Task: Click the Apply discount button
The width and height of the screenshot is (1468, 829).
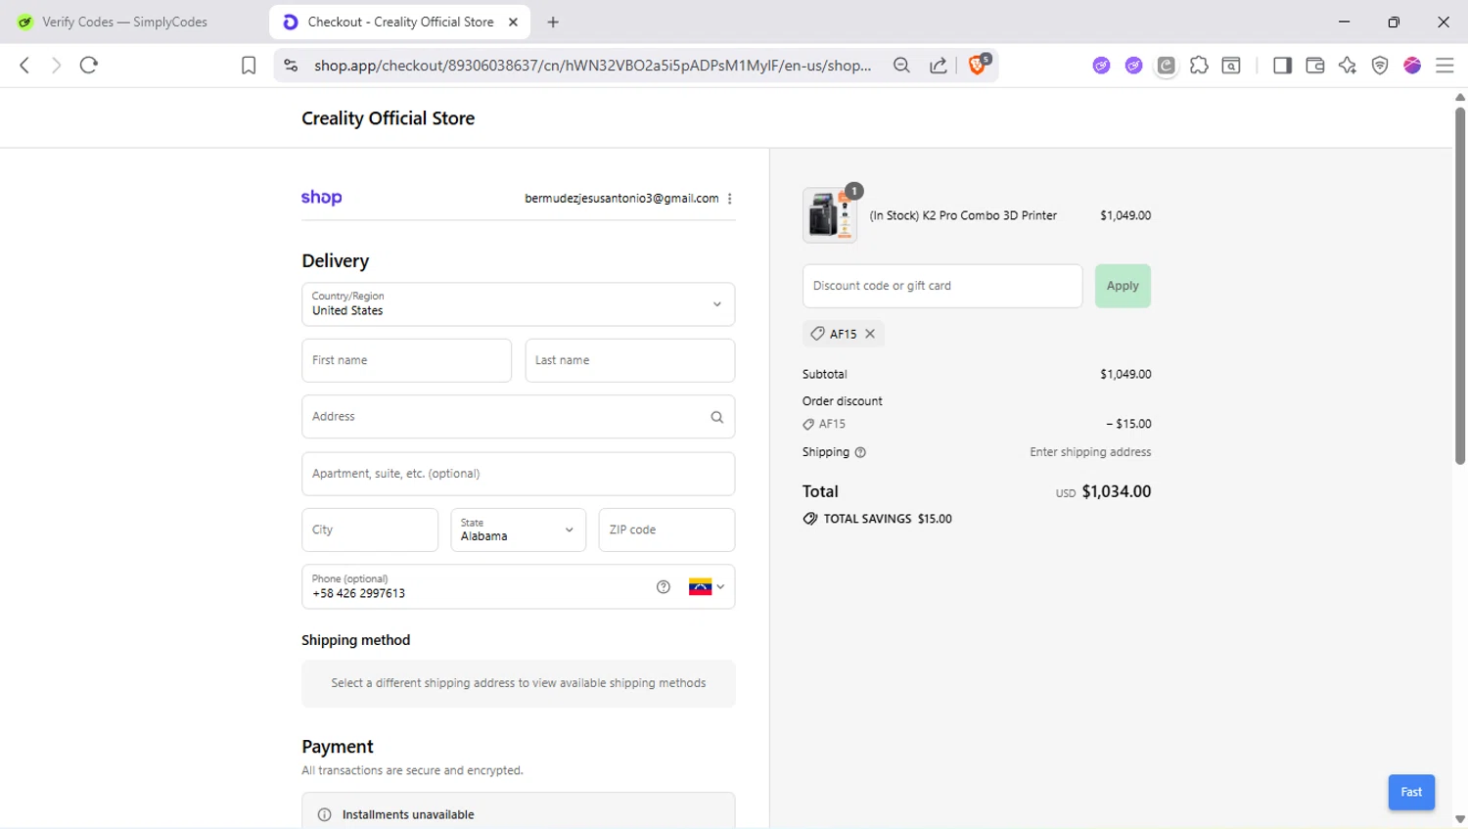Action: coord(1123,286)
